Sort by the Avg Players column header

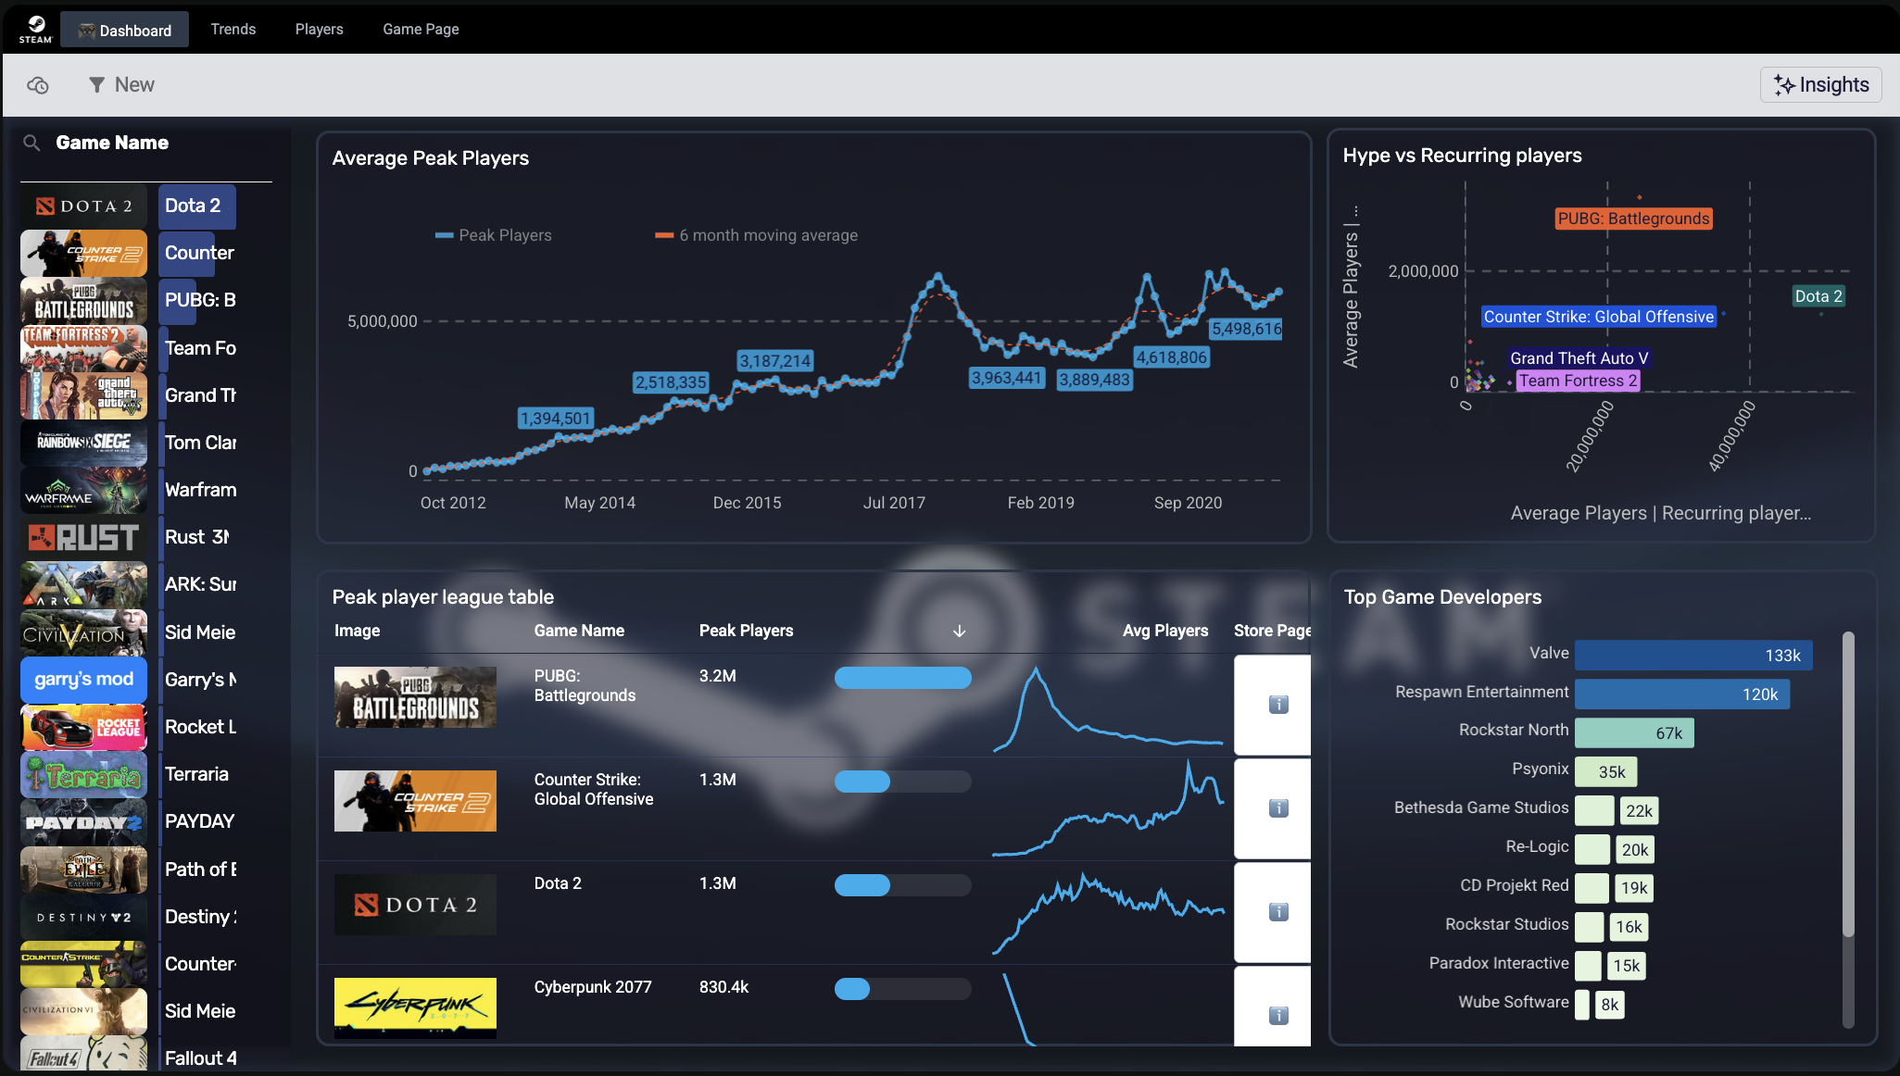pyautogui.click(x=1165, y=631)
